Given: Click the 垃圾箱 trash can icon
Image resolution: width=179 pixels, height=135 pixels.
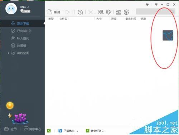Looking at the screenshot, I should pyautogui.click(x=13, y=45).
